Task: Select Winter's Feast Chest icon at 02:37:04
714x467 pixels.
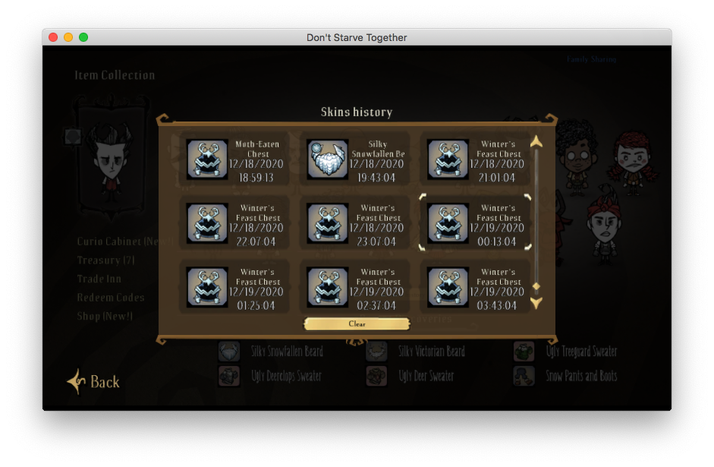Action: [327, 286]
